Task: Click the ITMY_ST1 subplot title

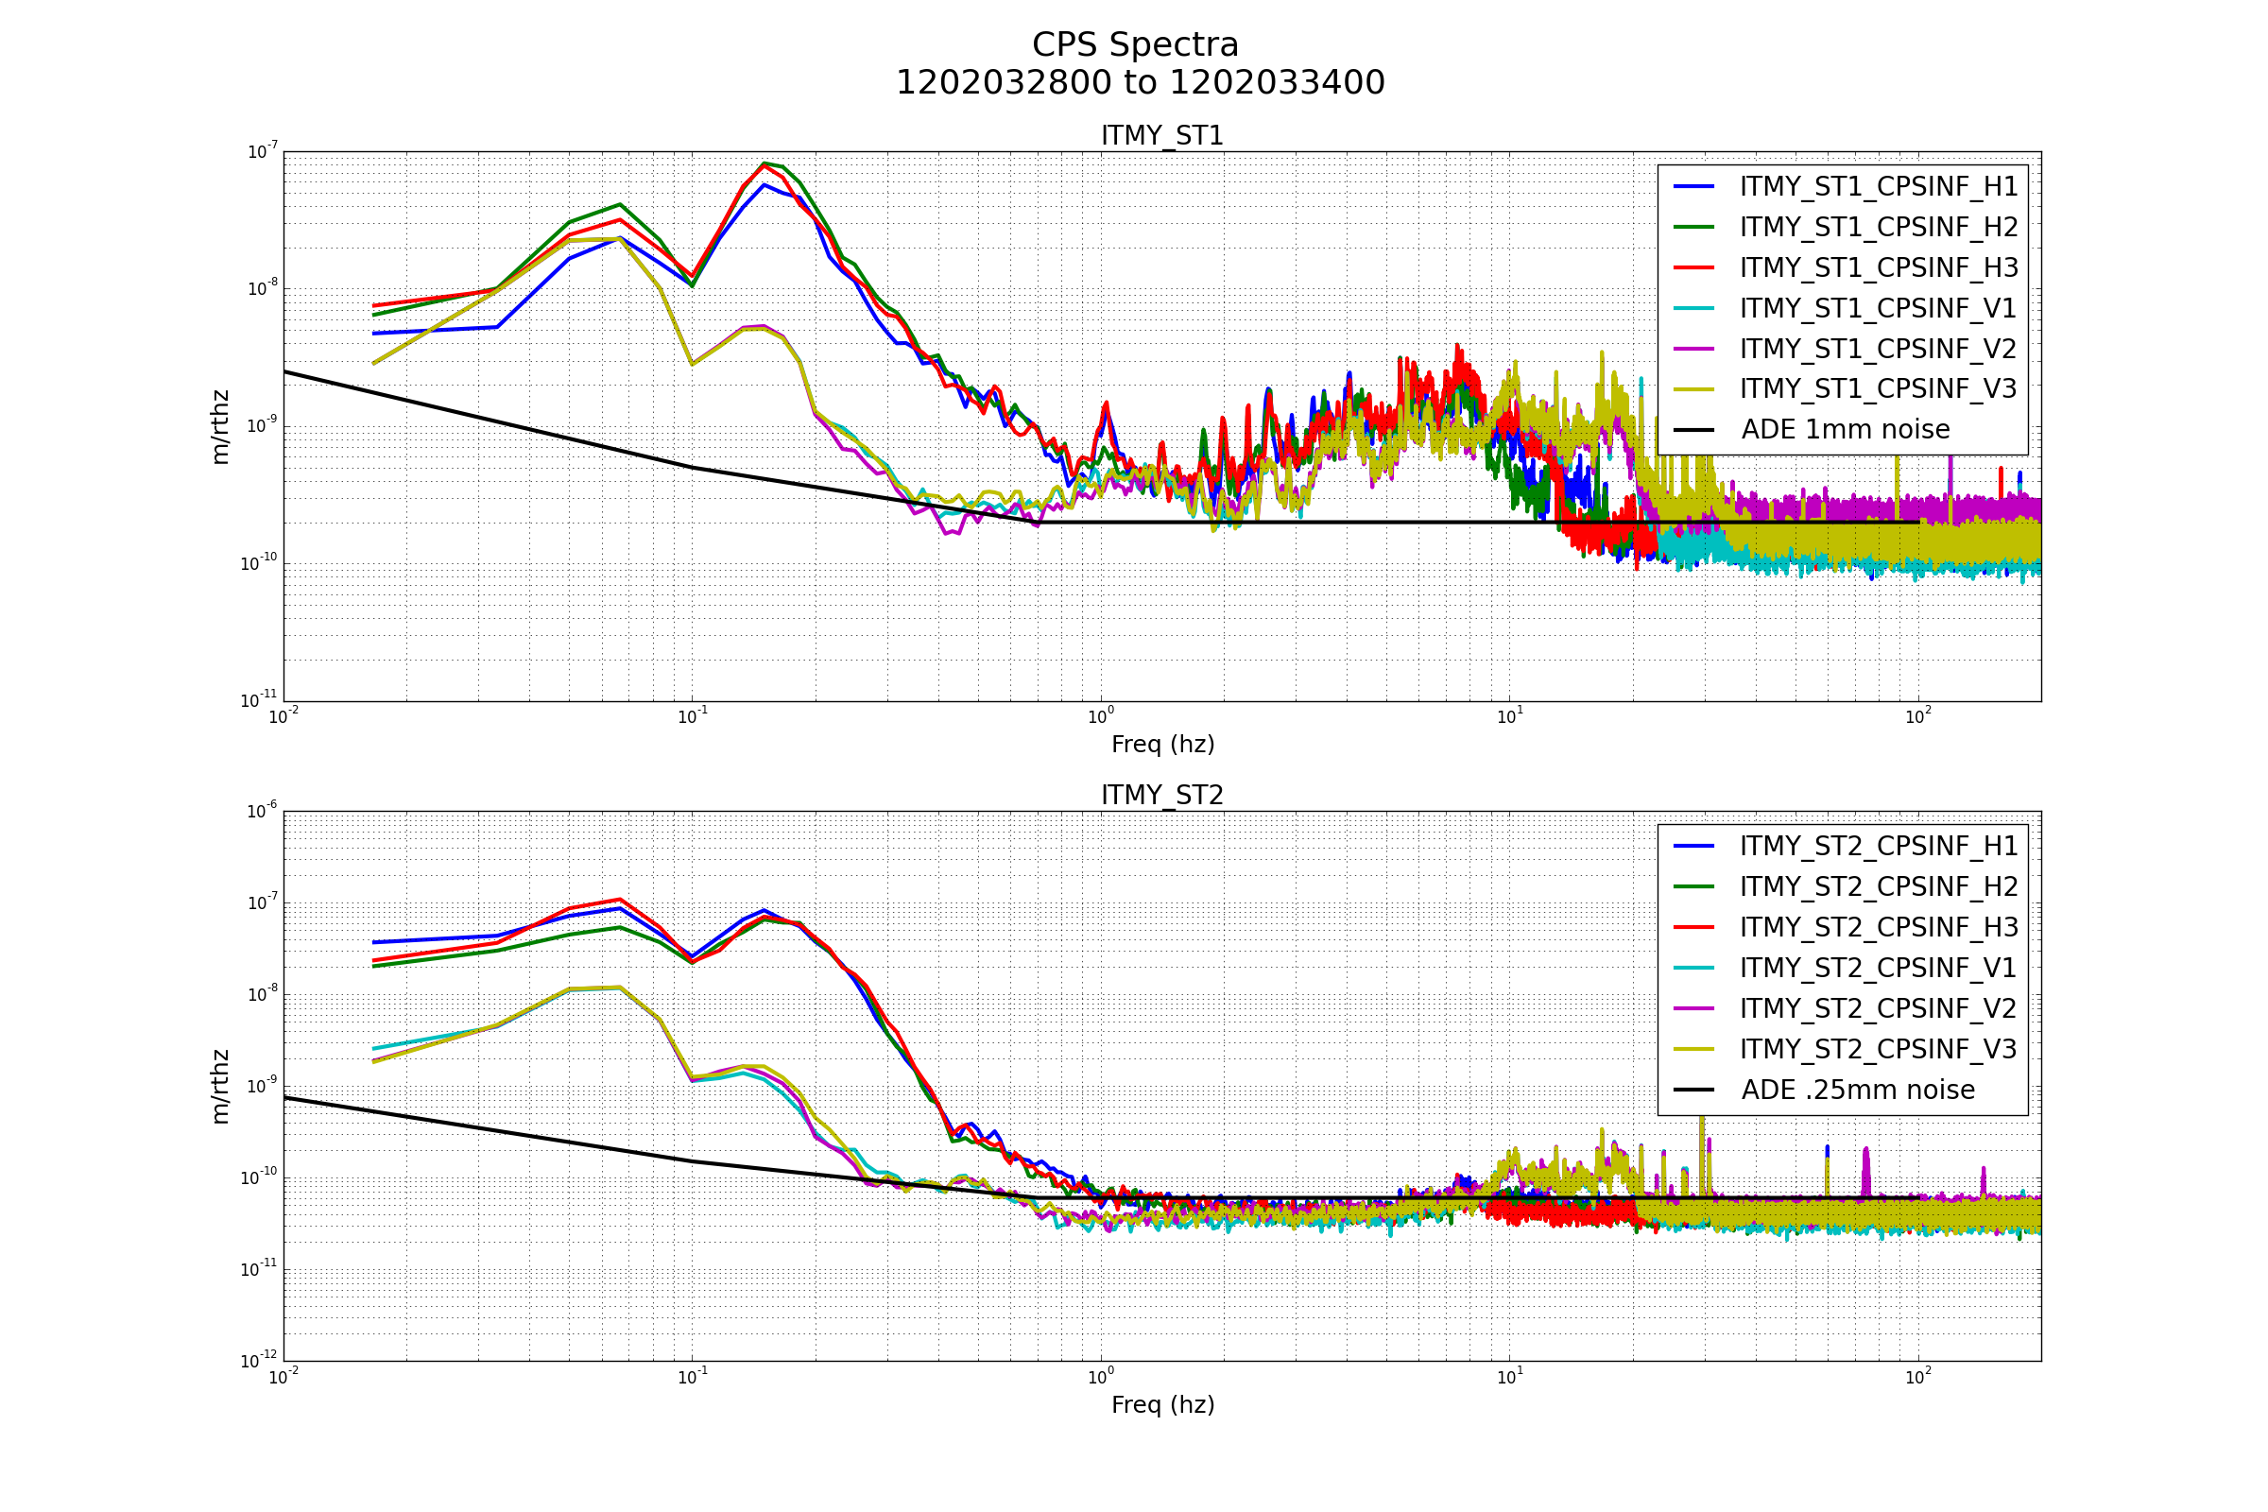Action: click(1162, 136)
